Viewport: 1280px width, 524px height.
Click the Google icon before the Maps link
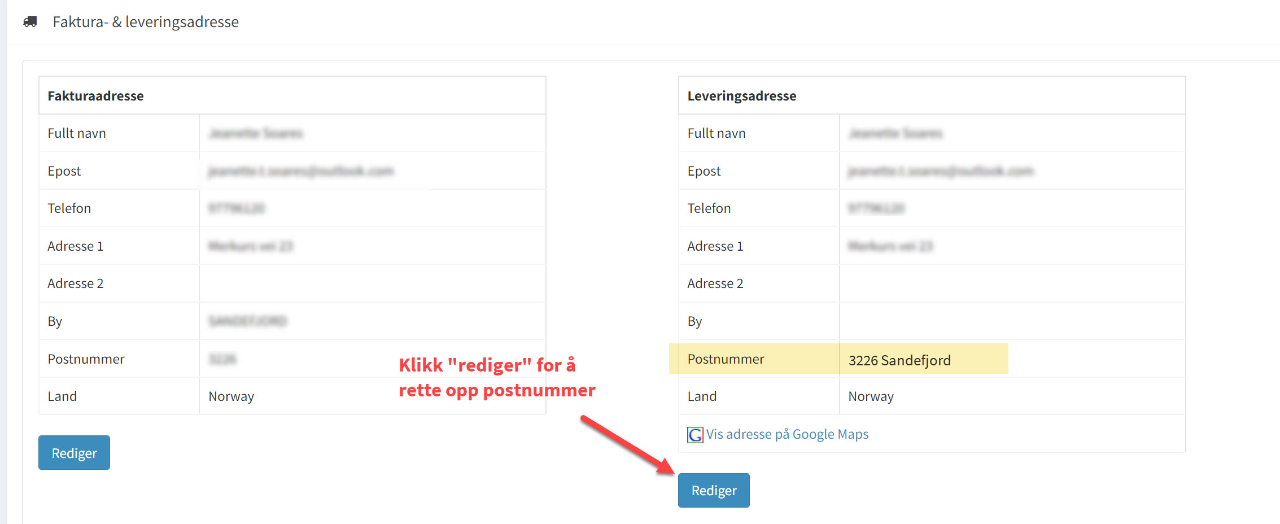[x=694, y=435]
